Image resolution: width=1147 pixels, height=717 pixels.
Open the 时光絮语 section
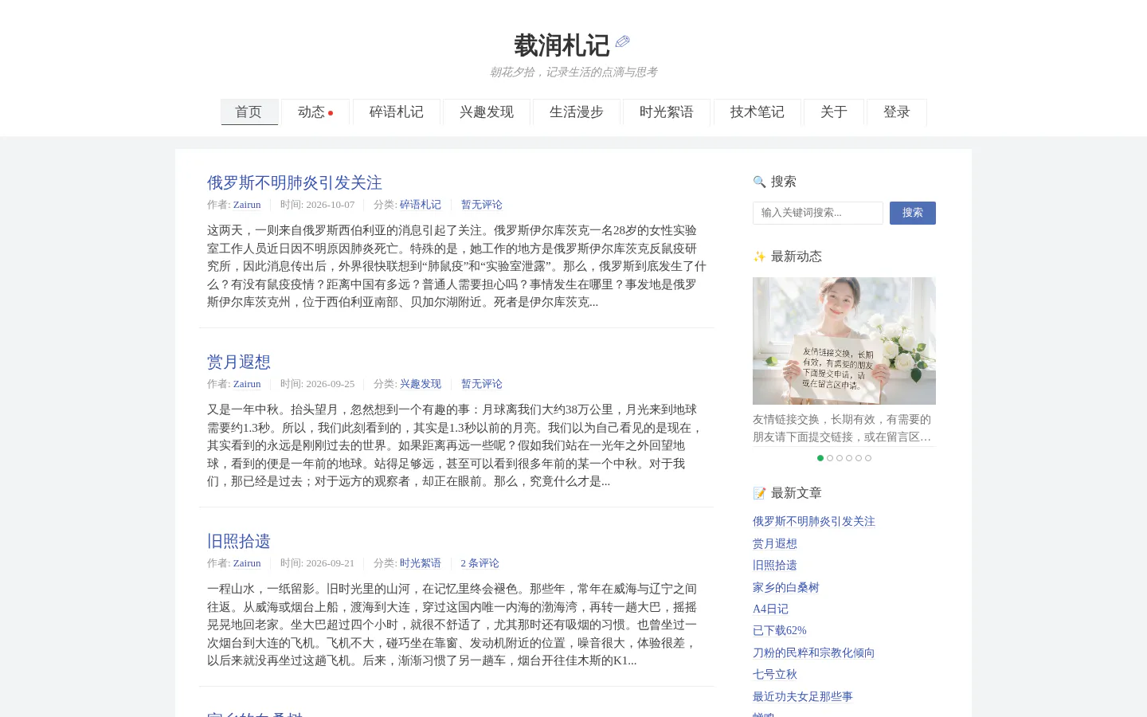(x=667, y=112)
